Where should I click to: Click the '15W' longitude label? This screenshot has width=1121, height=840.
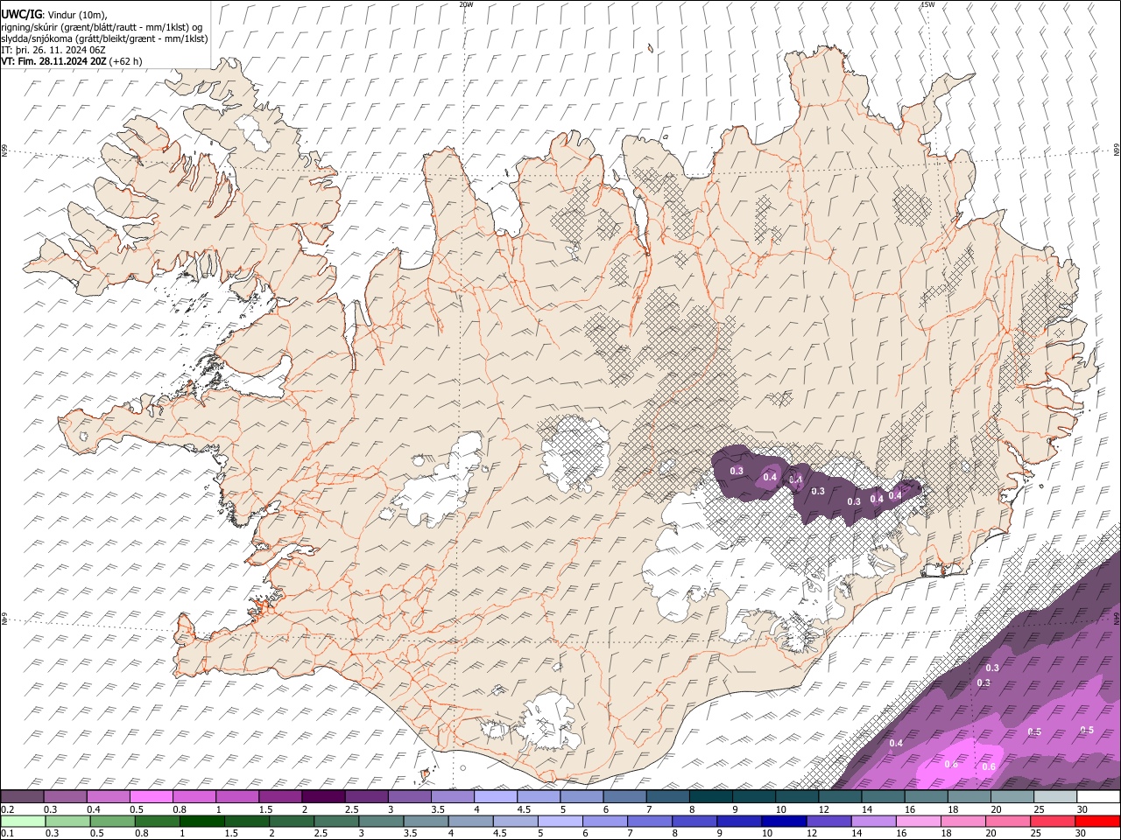click(927, 4)
